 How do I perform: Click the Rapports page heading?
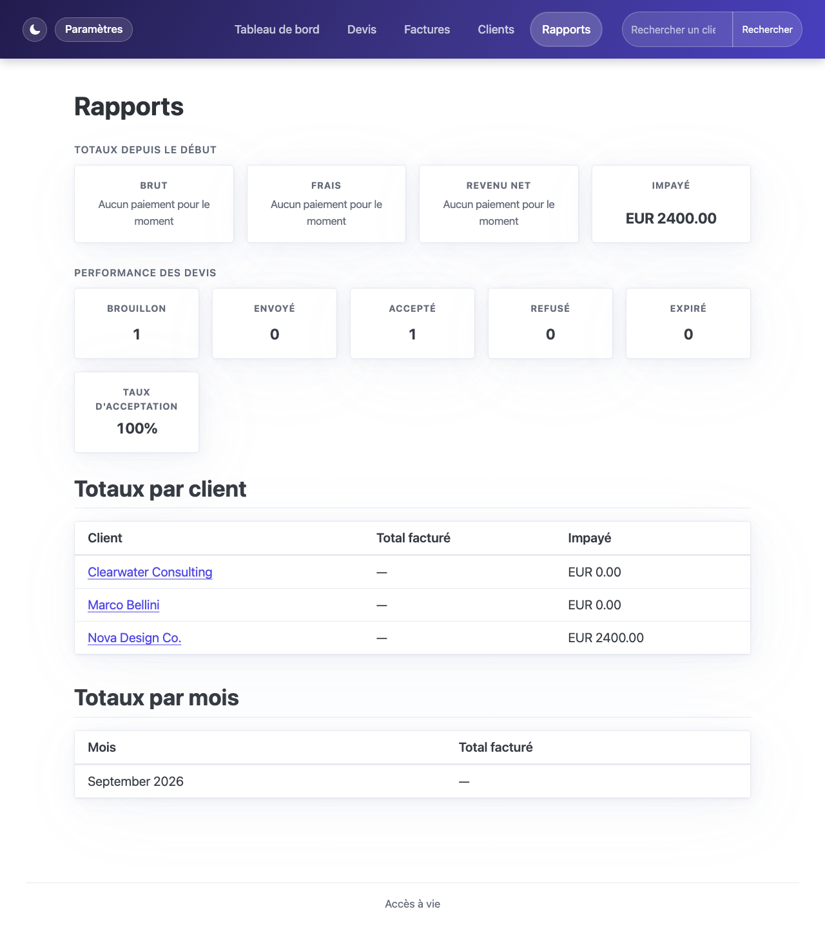129,107
